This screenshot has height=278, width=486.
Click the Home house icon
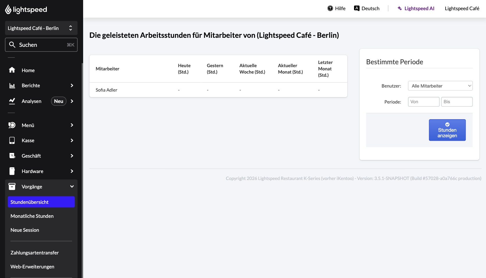[12, 70]
